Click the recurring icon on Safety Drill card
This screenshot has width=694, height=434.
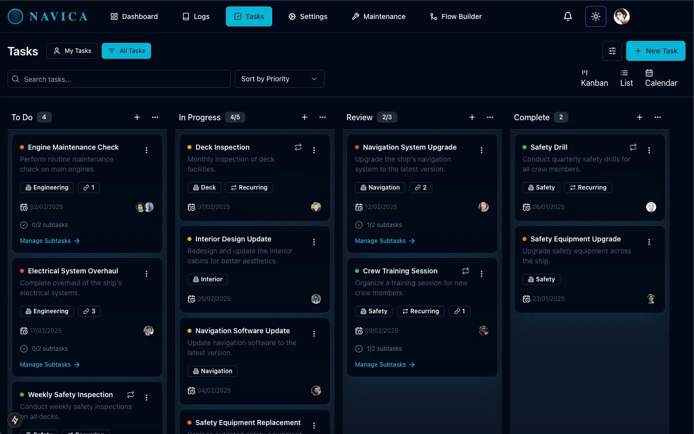pos(633,147)
